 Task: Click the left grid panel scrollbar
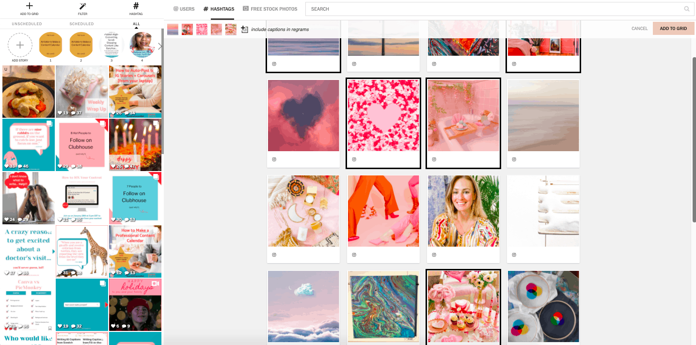(162, 92)
